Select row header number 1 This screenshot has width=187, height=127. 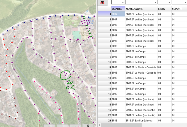tap(105, 14)
